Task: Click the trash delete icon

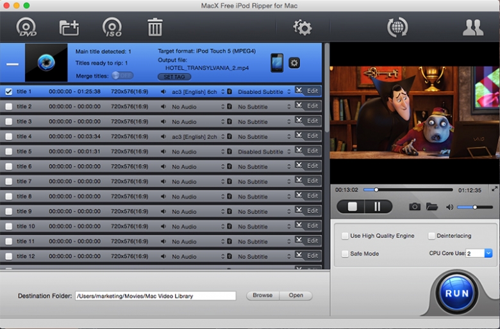Action: [x=155, y=27]
